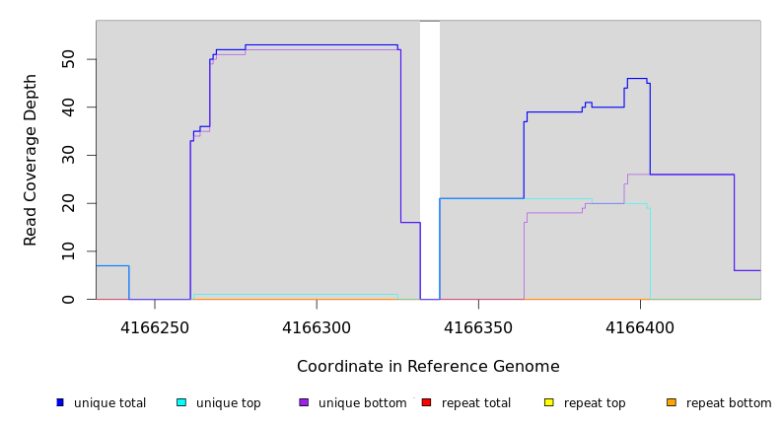Select the "repeat top" legend label
Viewport: 781px width, 426px height.
coord(595,403)
